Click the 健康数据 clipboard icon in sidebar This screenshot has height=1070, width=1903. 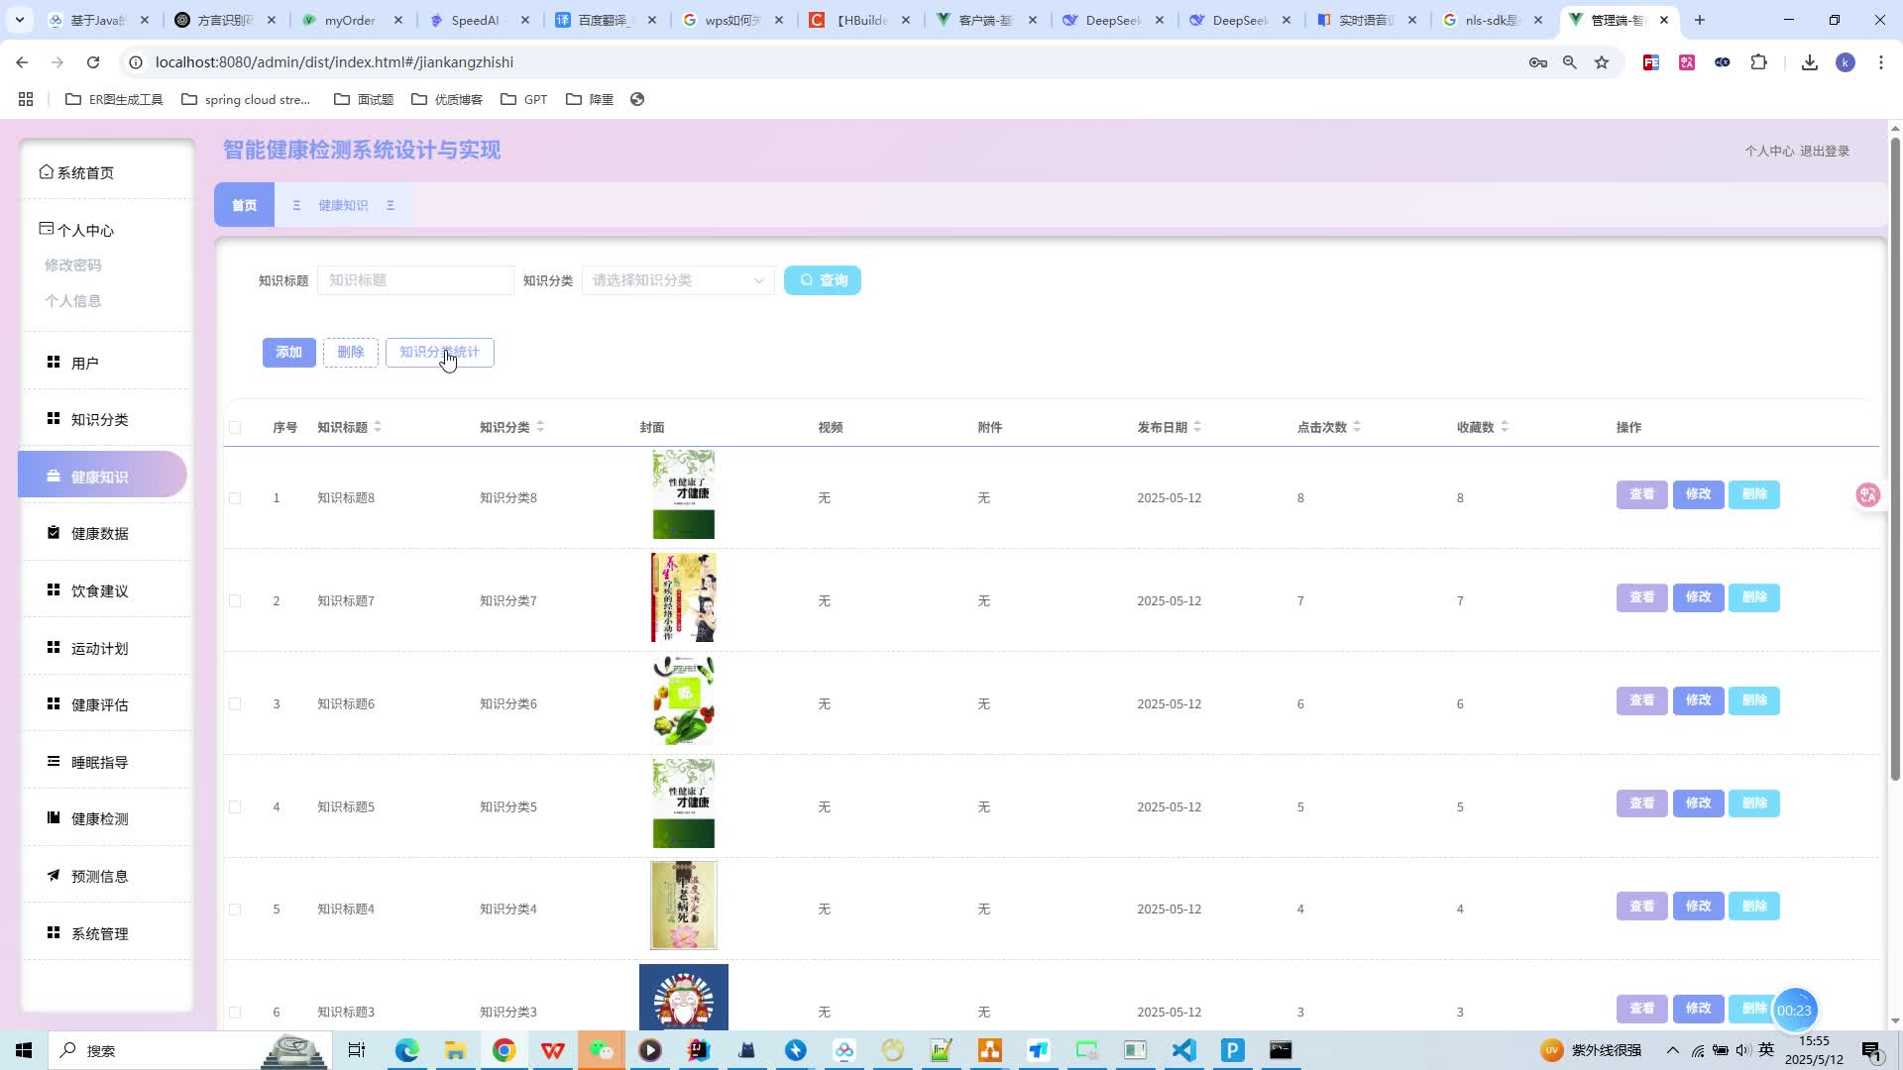pyautogui.click(x=54, y=533)
